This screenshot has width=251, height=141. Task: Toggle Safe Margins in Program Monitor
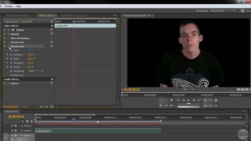tap(211, 100)
